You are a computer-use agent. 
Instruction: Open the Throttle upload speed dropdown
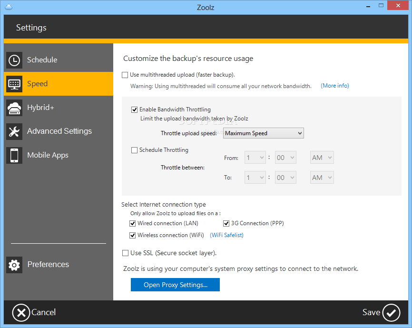263,133
